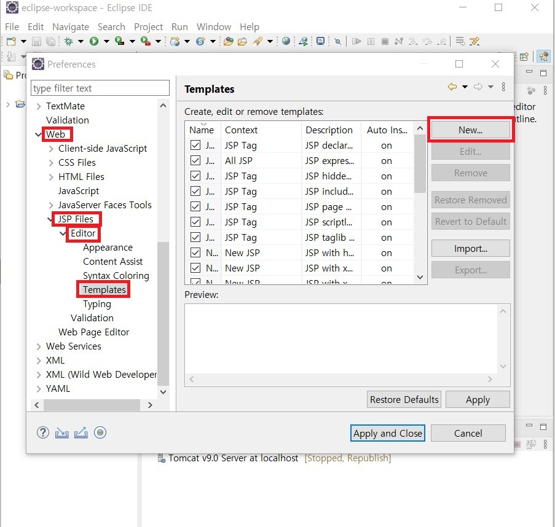Click the Skip All Breakpoints icon
This screenshot has height=527, width=555.
point(338,41)
